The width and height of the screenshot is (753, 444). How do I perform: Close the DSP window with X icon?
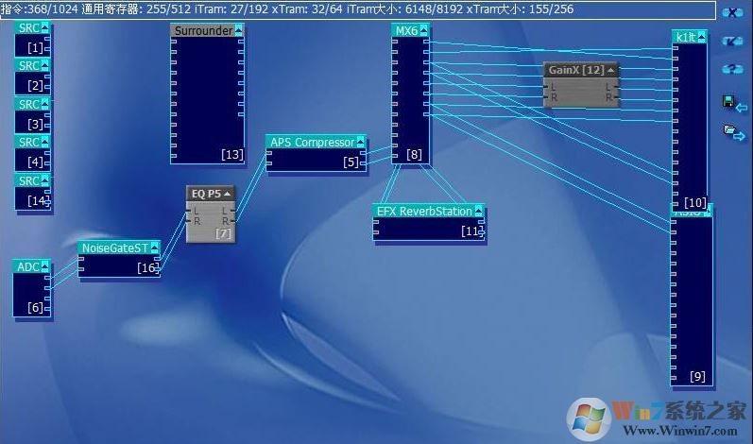click(731, 13)
